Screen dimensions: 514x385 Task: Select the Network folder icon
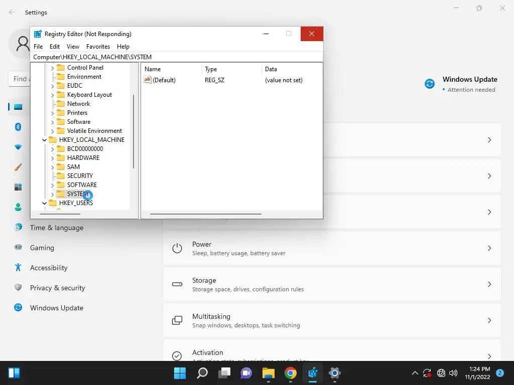point(61,104)
